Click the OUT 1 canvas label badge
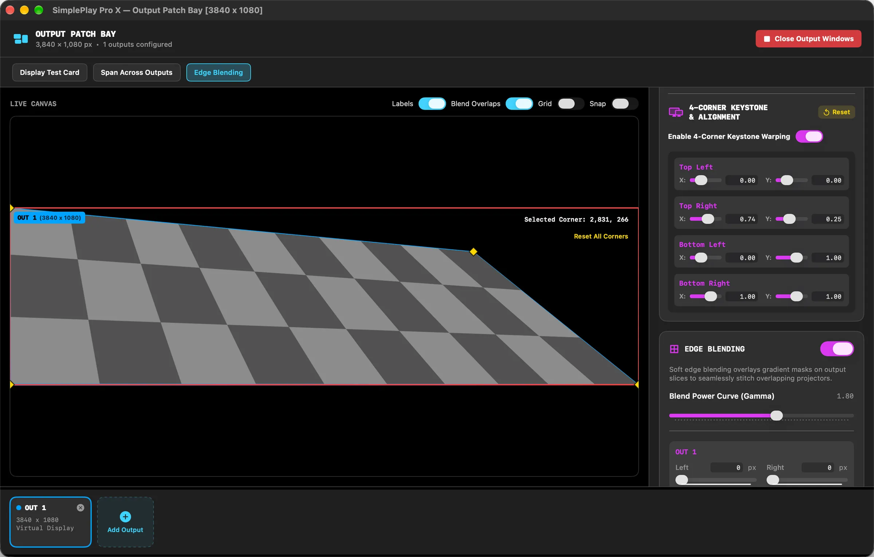The width and height of the screenshot is (874, 557). point(49,218)
